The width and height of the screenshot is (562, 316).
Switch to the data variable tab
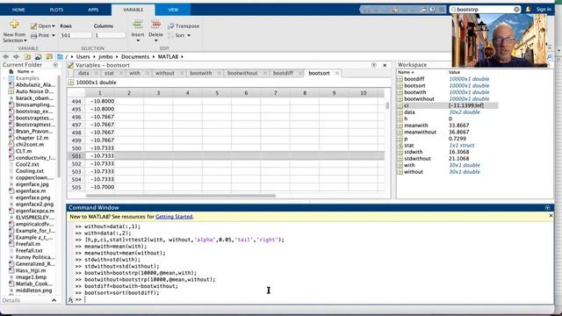(83, 73)
